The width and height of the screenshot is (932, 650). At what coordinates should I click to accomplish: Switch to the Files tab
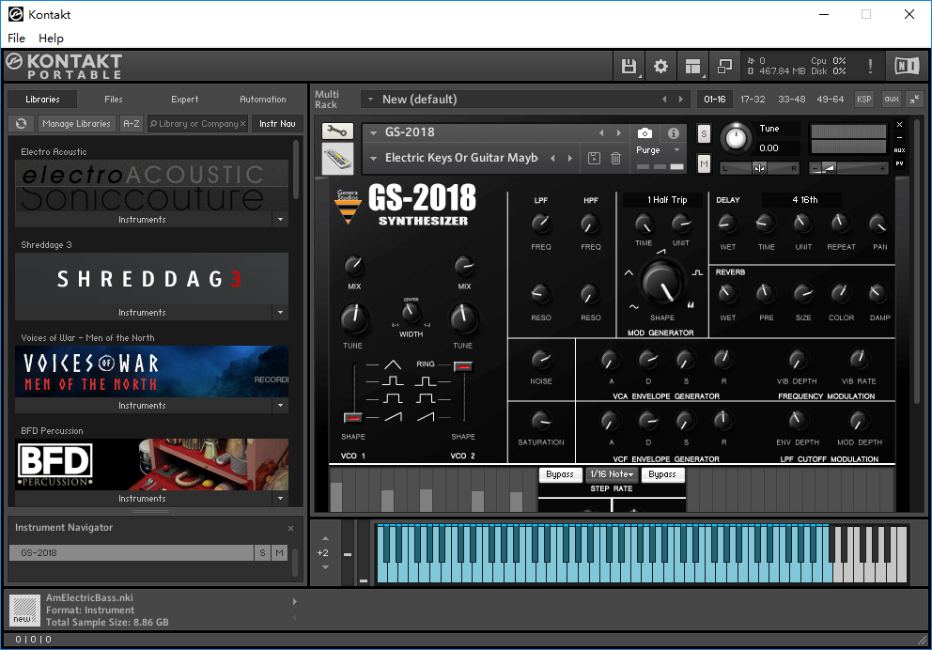pos(114,100)
